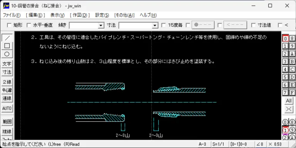Select layer C square button
Image resolution: width=296 pixels, height=148 pixels.
tap(292, 69)
